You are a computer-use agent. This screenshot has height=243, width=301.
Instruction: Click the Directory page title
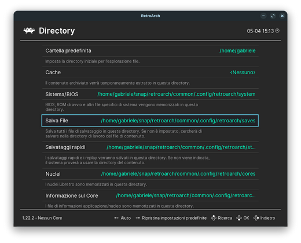point(57,31)
